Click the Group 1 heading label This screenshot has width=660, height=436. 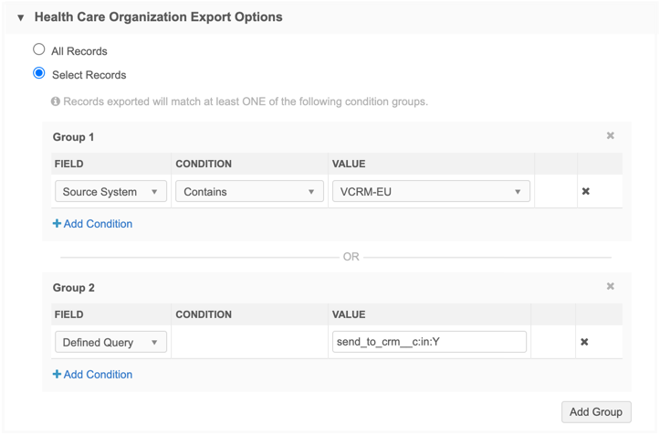click(x=74, y=137)
